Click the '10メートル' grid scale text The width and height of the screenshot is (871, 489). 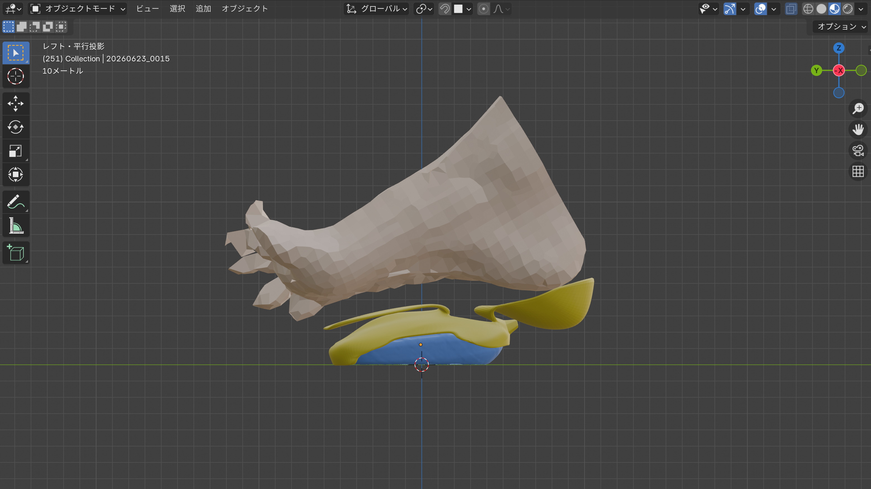pyautogui.click(x=63, y=71)
